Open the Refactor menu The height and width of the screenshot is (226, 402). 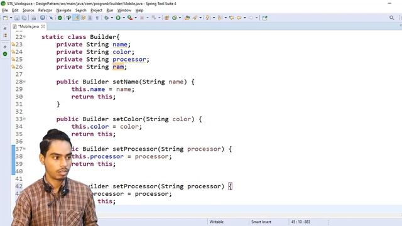pyautogui.click(x=45, y=10)
